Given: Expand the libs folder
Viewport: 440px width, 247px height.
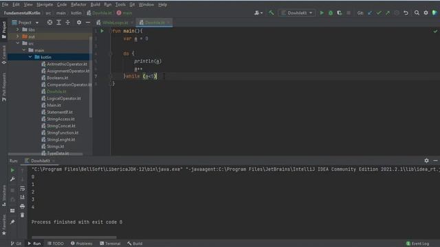Looking at the screenshot, I should pyautogui.click(x=18, y=30).
